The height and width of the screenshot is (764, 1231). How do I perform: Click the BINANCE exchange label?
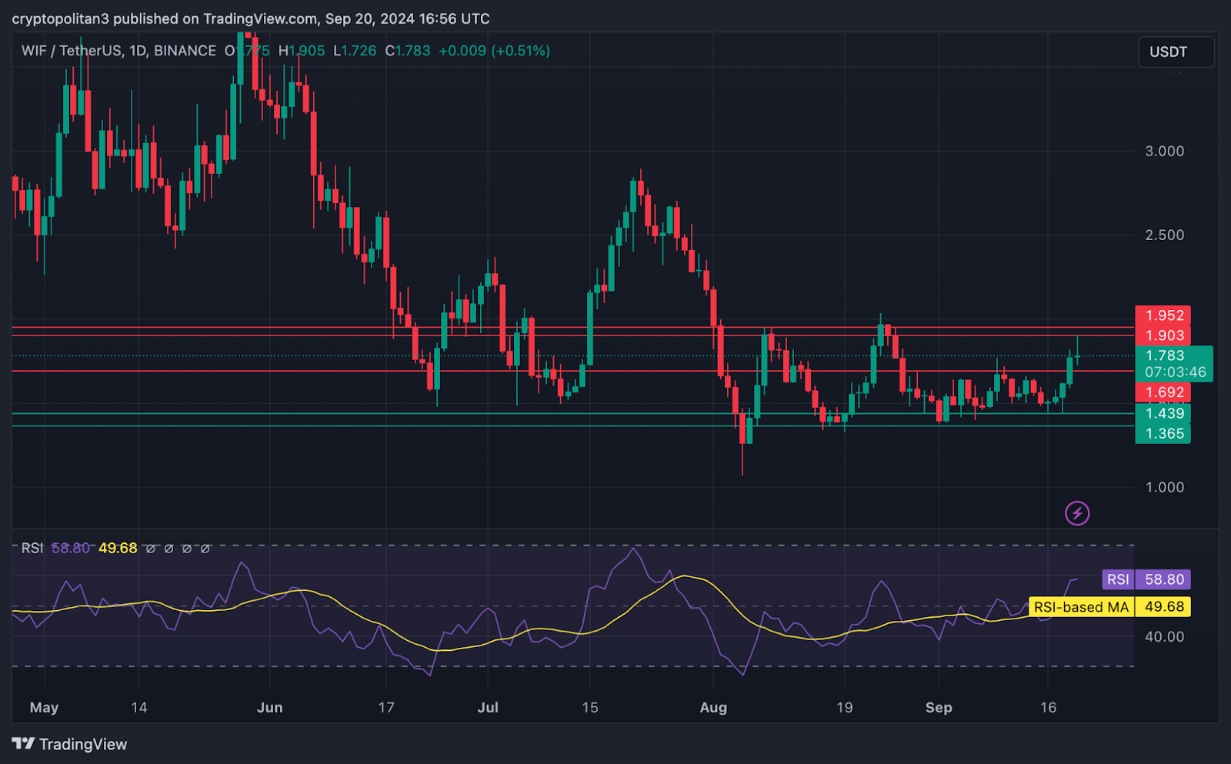(185, 51)
